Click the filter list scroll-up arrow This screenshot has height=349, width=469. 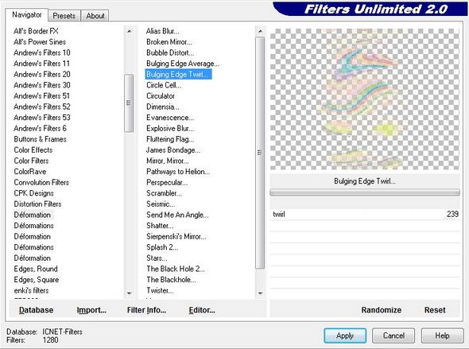point(260,31)
